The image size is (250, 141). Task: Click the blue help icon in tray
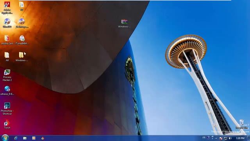point(208,137)
